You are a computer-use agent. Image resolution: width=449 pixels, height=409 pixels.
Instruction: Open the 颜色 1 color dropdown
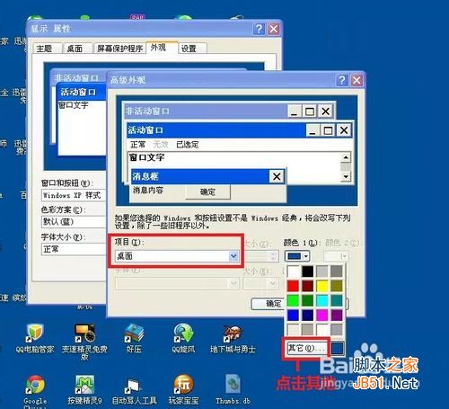click(x=297, y=256)
